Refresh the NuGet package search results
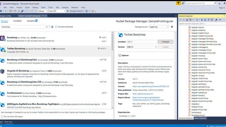The height and width of the screenshot is (127, 226). point(52,27)
